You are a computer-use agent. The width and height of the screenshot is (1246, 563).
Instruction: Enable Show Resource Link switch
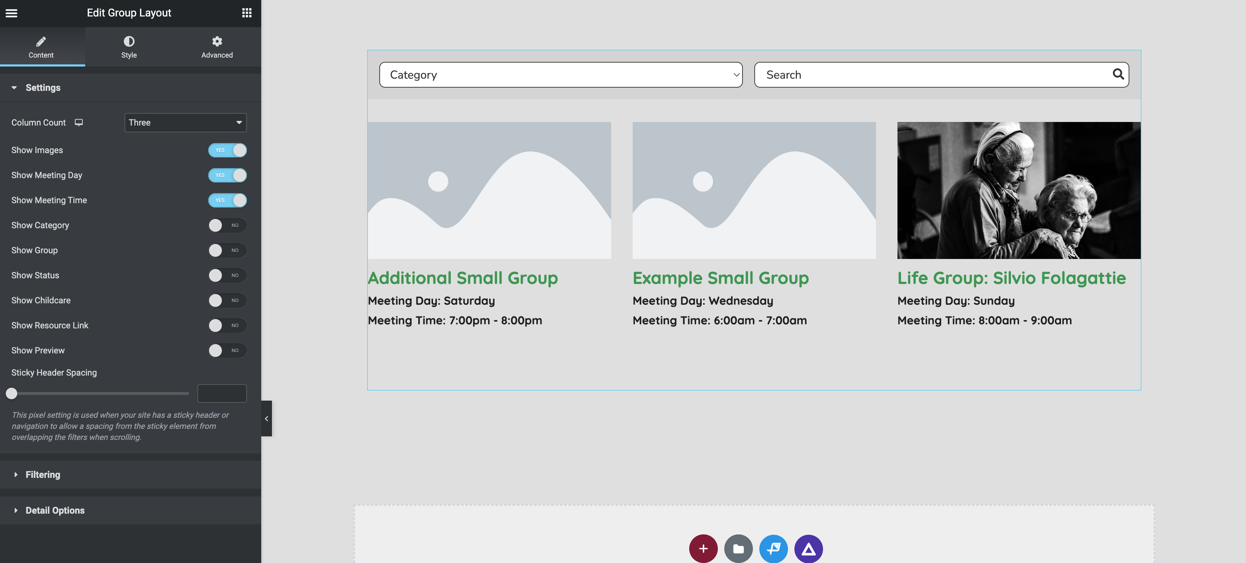(227, 325)
